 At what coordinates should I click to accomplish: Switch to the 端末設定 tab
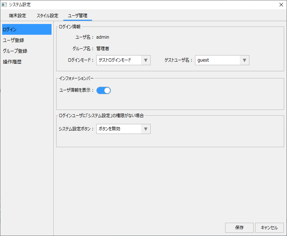click(18, 16)
